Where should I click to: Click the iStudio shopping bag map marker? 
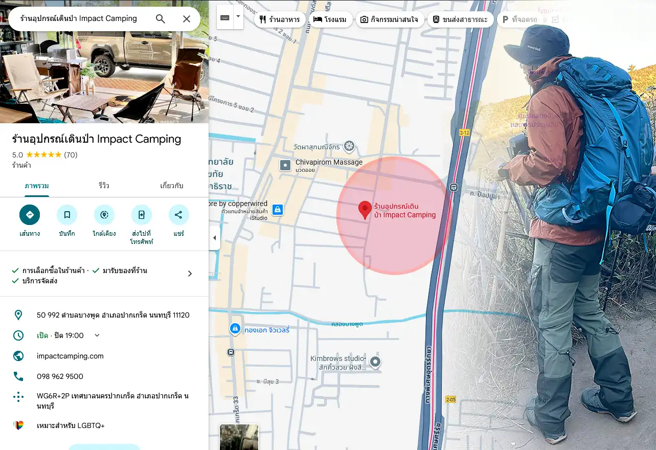[x=277, y=209]
